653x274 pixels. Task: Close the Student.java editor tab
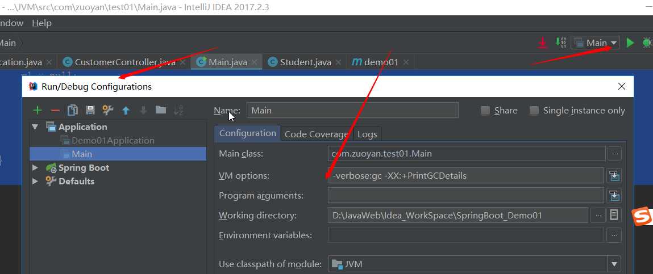338,62
